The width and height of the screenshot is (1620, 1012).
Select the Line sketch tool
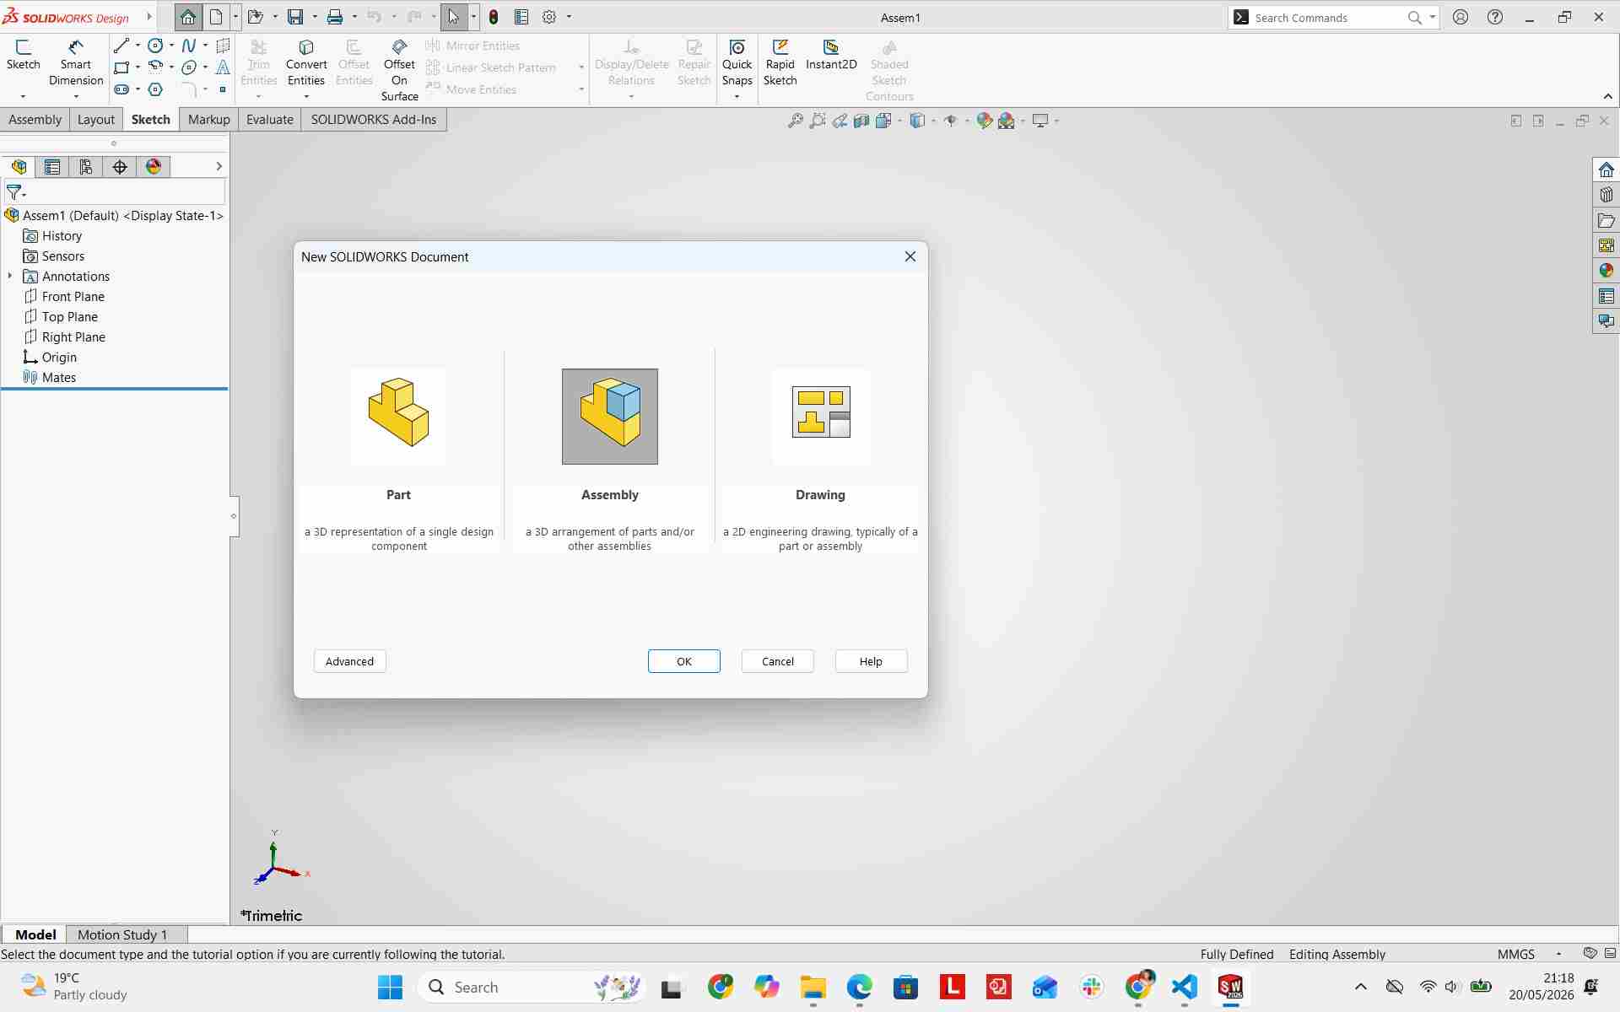[x=121, y=46]
